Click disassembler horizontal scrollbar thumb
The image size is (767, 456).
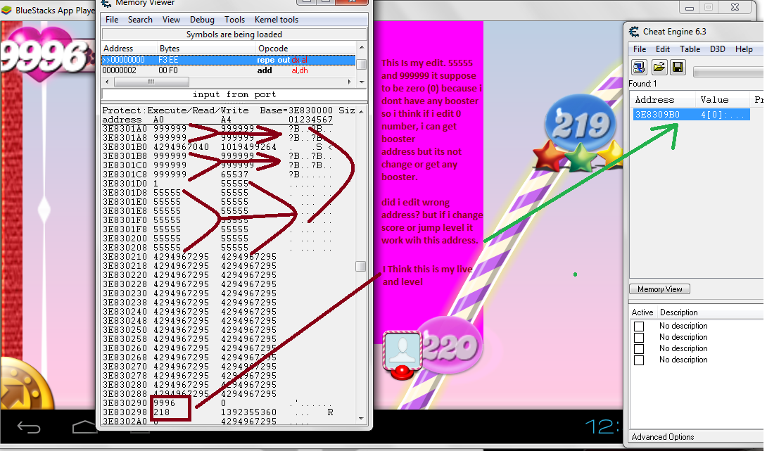coord(151,82)
